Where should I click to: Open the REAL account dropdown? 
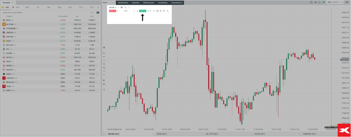[x=335, y=2]
